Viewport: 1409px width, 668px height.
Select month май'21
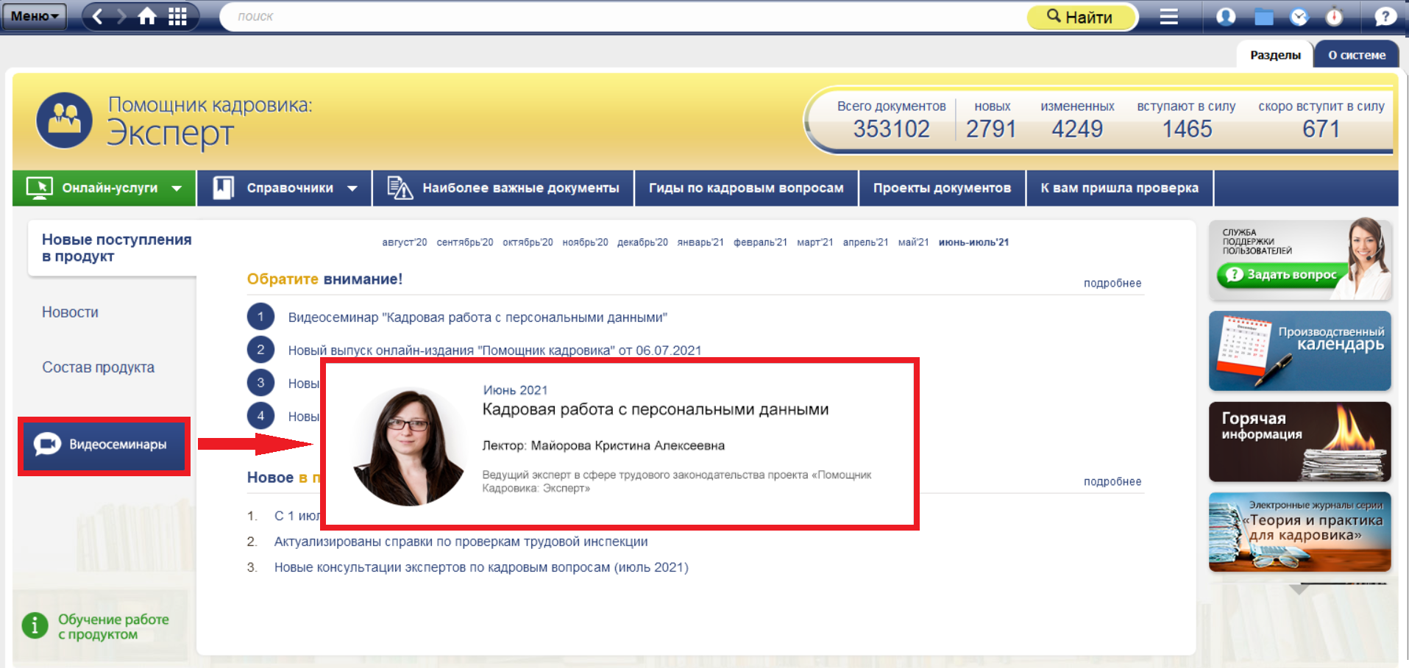(x=913, y=243)
